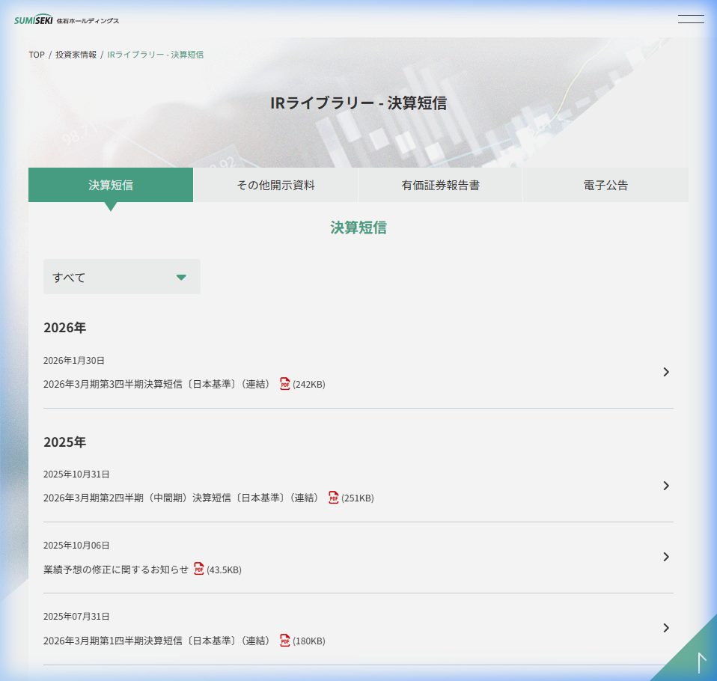Expand the 2026年1月30日 entry chevron
The width and height of the screenshot is (717, 681).
[x=666, y=372]
